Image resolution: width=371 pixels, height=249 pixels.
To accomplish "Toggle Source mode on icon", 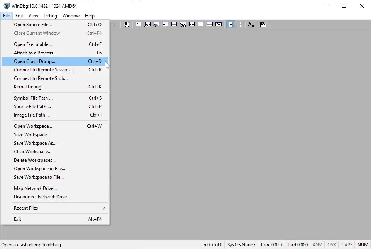I will (230, 24).
